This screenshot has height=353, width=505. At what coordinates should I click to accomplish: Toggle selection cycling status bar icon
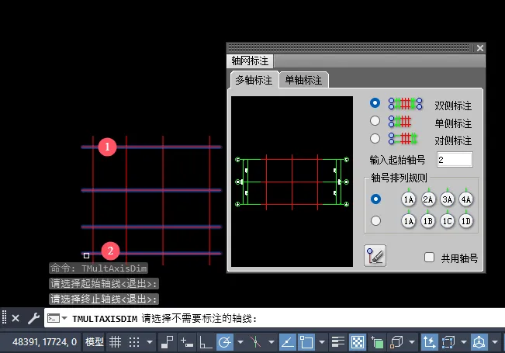(377, 341)
